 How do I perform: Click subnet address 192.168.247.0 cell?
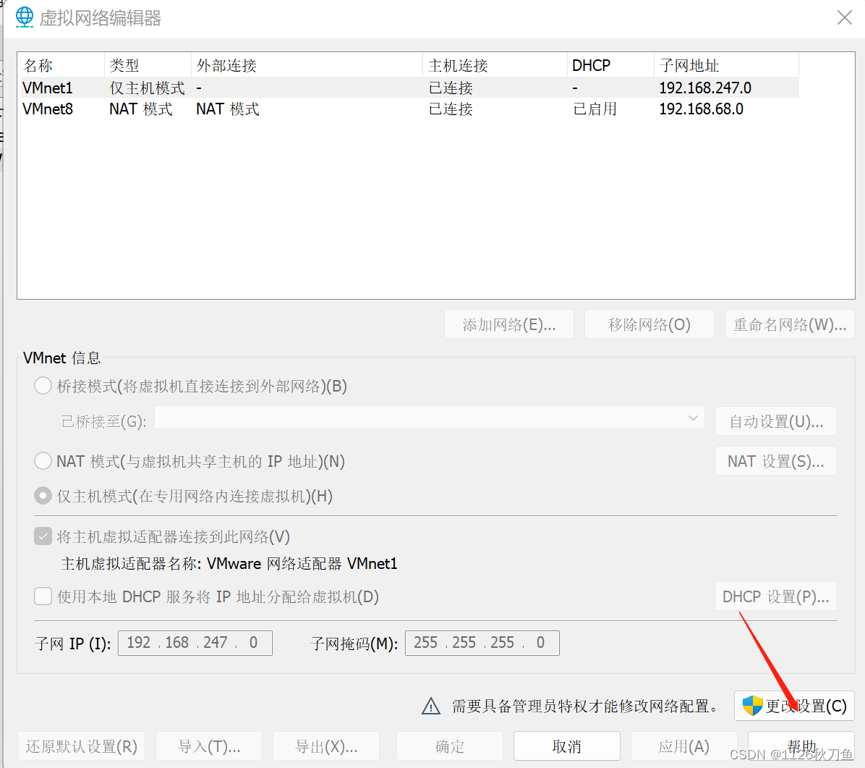pos(705,88)
